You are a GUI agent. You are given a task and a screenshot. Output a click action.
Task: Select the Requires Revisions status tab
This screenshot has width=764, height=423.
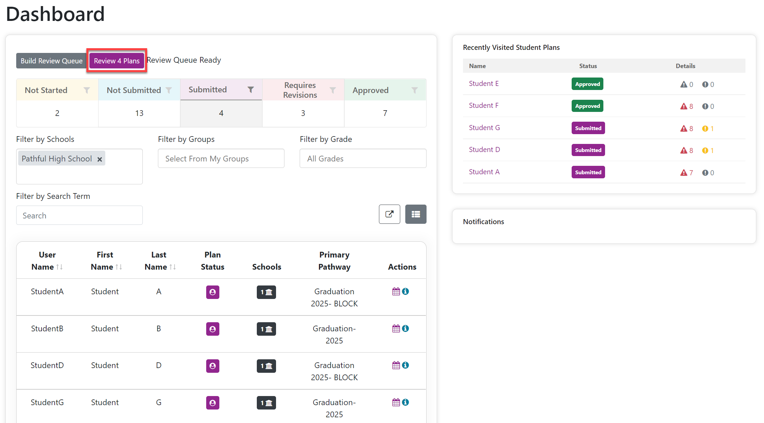point(303,90)
